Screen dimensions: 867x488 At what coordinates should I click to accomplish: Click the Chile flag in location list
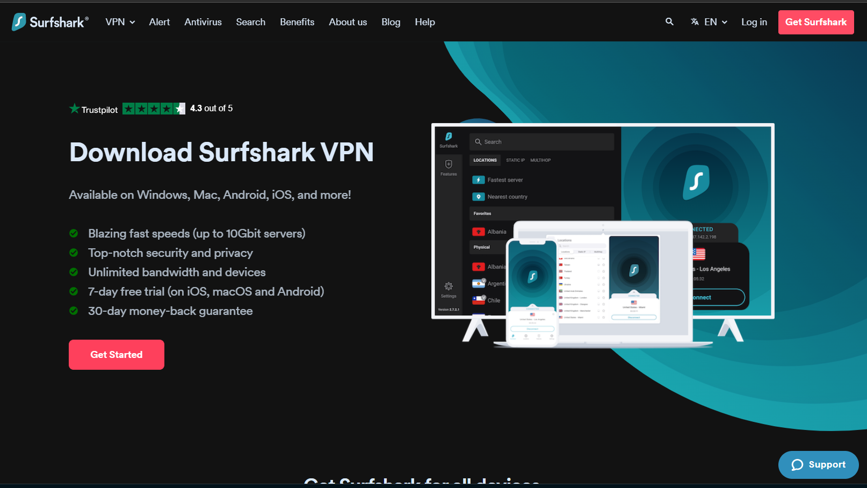click(478, 300)
